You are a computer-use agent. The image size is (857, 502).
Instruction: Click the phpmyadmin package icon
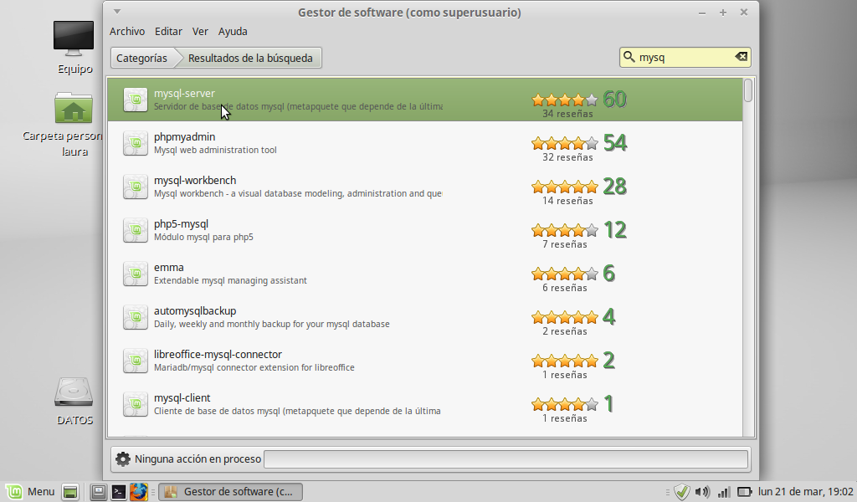[136, 143]
